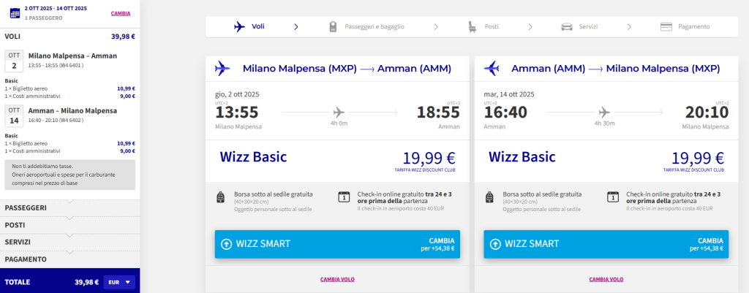The image size is (749, 293).
Task: Open the EUR currency dropdown
Action: pos(120,282)
